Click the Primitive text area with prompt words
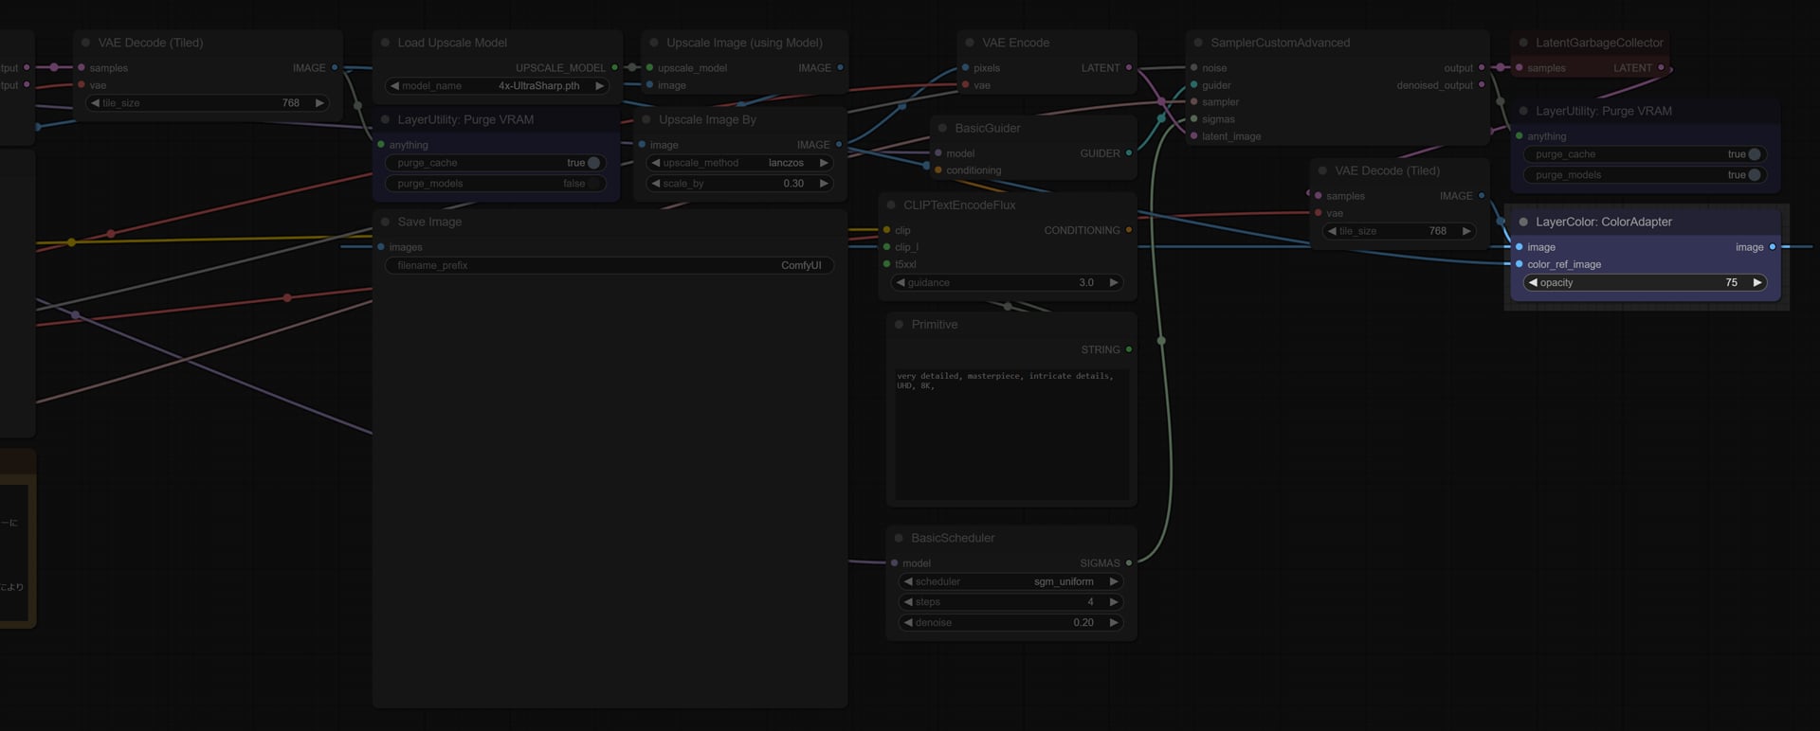 pos(1011,434)
